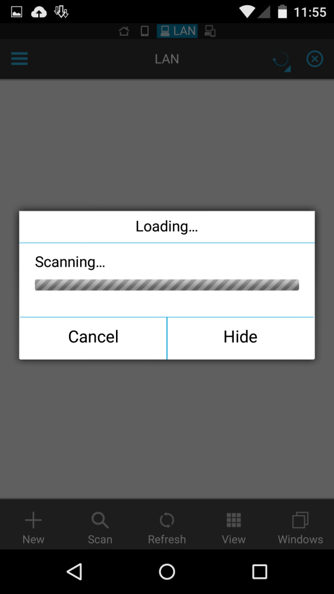Tap the home window icon in top strip

click(124, 31)
